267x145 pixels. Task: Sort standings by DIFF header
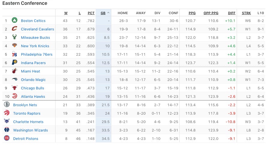[232, 13]
